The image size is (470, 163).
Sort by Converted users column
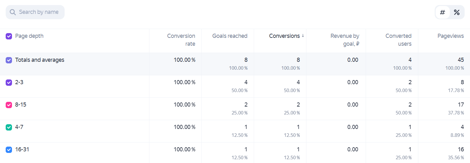point(398,40)
